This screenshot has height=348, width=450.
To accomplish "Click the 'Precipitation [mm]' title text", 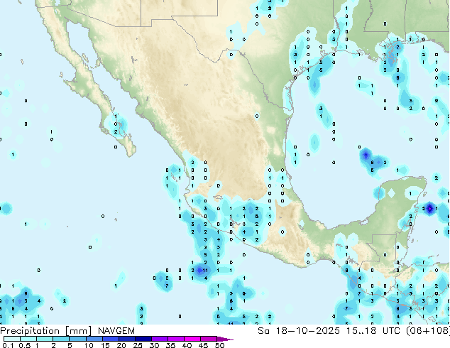I will [46, 331].
